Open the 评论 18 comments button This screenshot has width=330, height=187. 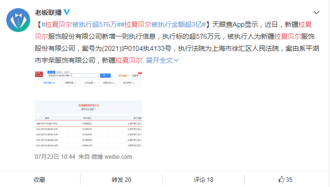coord(203,180)
